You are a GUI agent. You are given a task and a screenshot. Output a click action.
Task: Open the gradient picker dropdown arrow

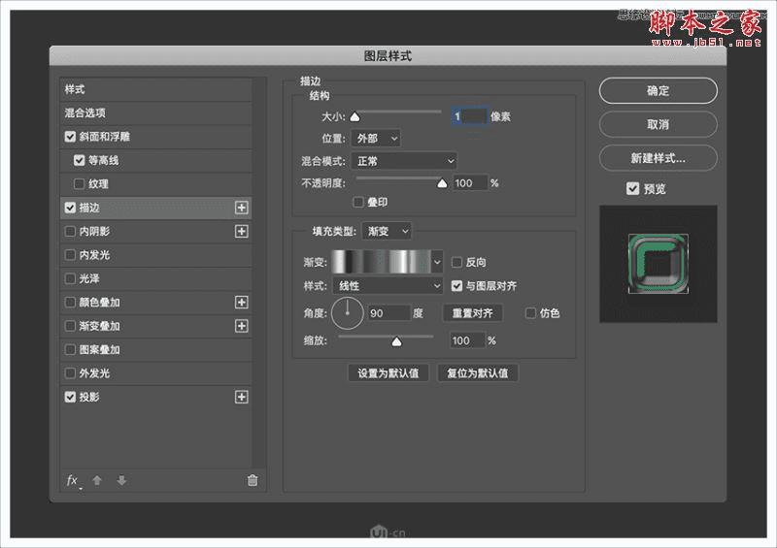437,263
